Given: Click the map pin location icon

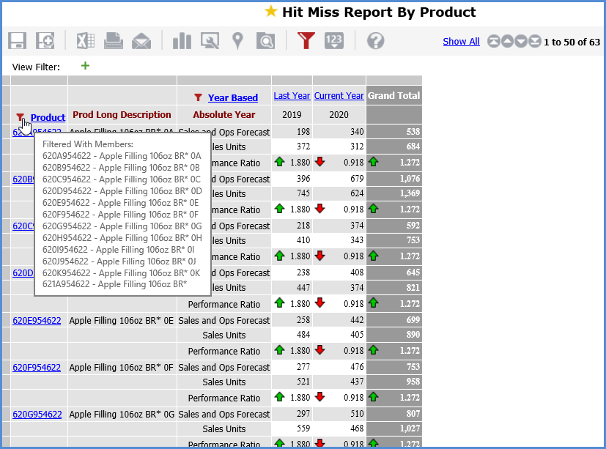Looking at the screenshot, I should coord(237,41).
